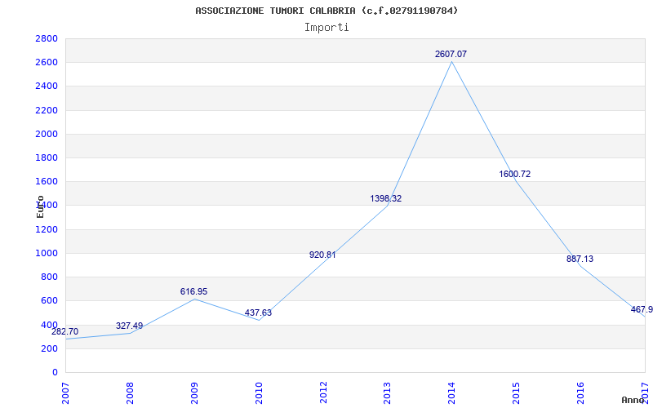The width and height of the screenshot is (653, 408).
Task: Select the 1800 y-axis tick label
Action: coord(47,157)
